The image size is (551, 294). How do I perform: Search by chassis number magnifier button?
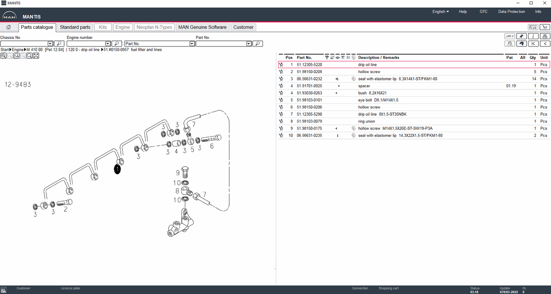pos(59,43)
